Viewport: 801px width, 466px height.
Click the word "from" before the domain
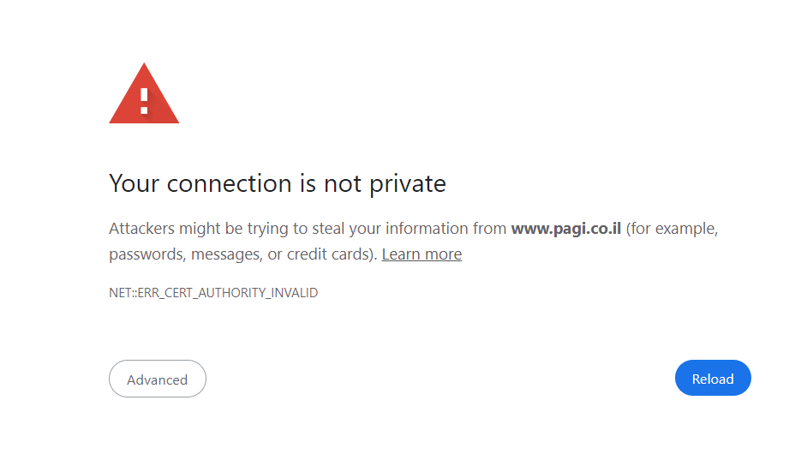point(490,229)
